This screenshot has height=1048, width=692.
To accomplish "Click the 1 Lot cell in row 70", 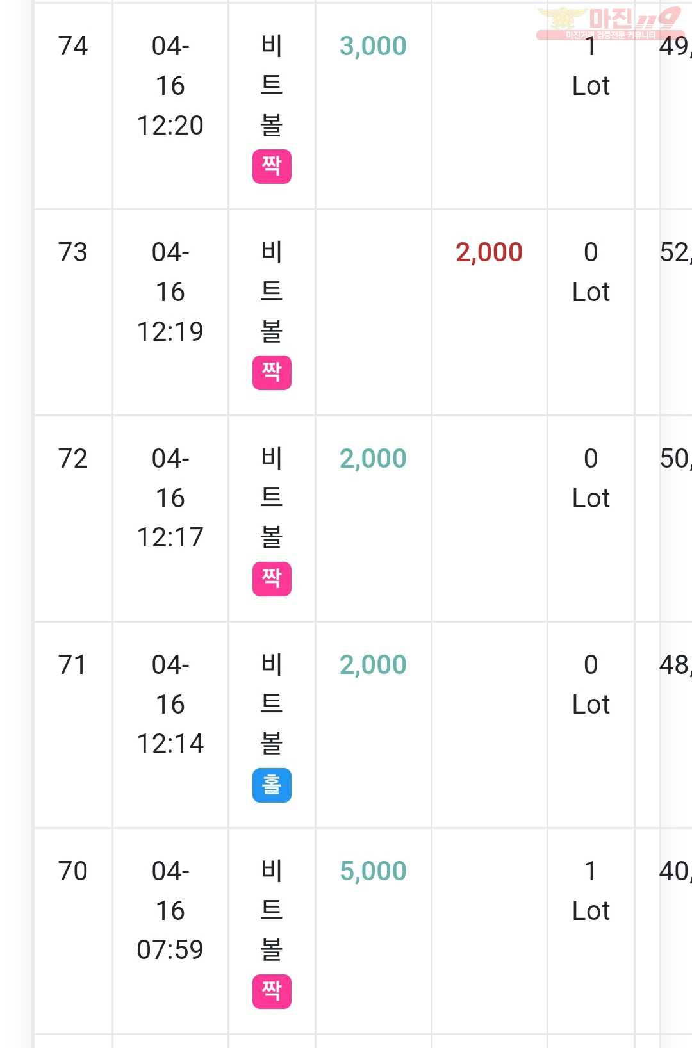I will 591,891.
